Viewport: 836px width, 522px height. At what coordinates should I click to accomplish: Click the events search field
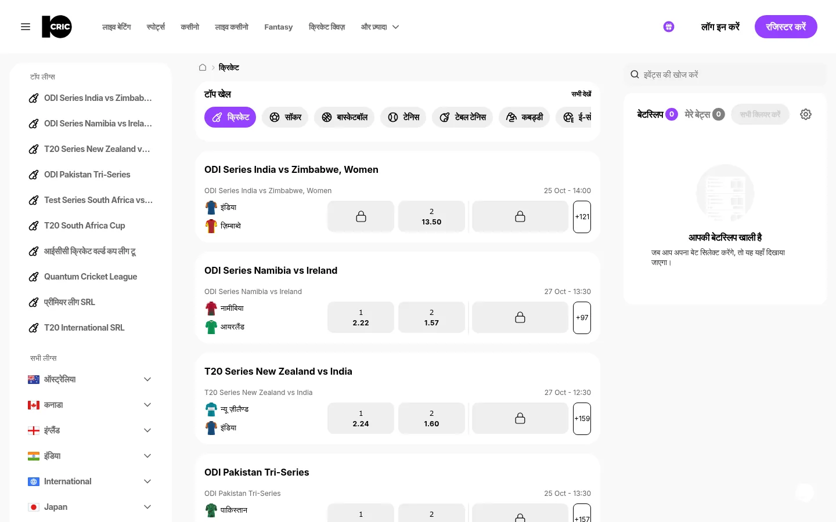click(x=725, y=74)
